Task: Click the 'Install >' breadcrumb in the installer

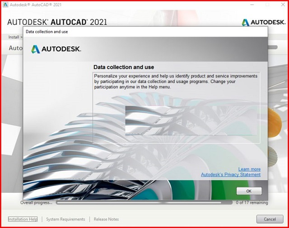Action: point(15,37)
